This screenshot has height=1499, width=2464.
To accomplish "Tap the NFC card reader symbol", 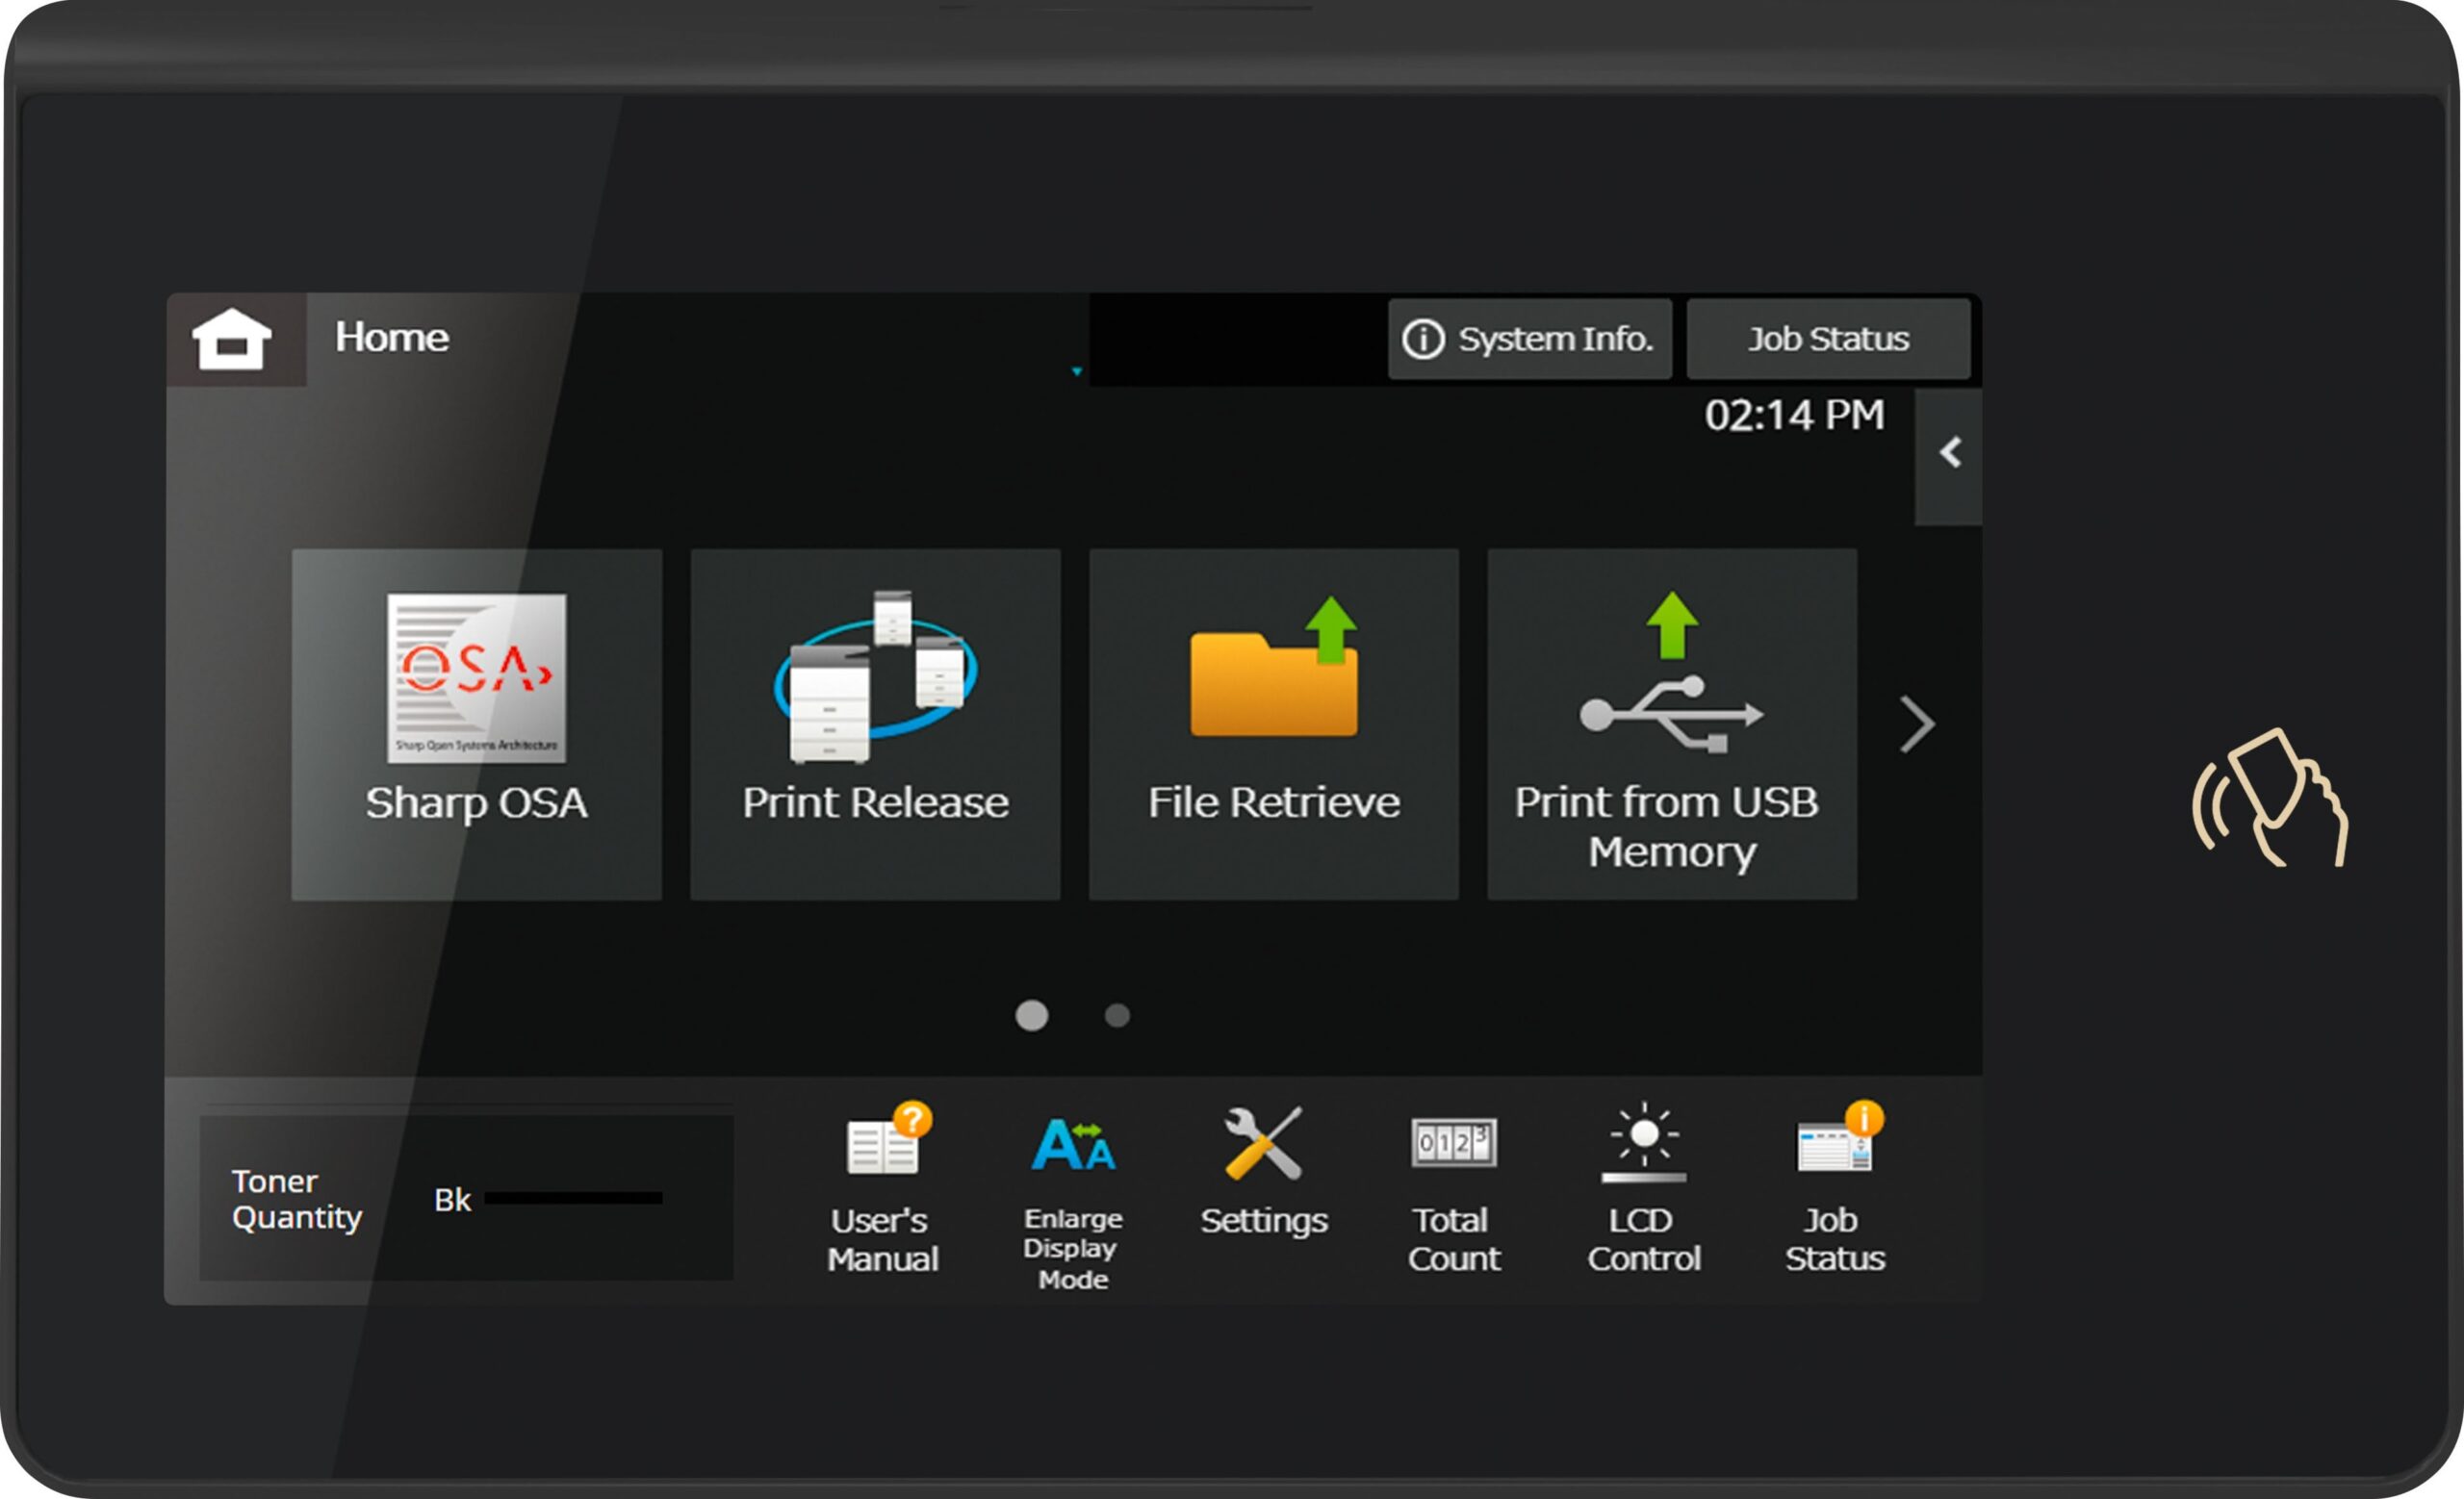I will 2270,800.
